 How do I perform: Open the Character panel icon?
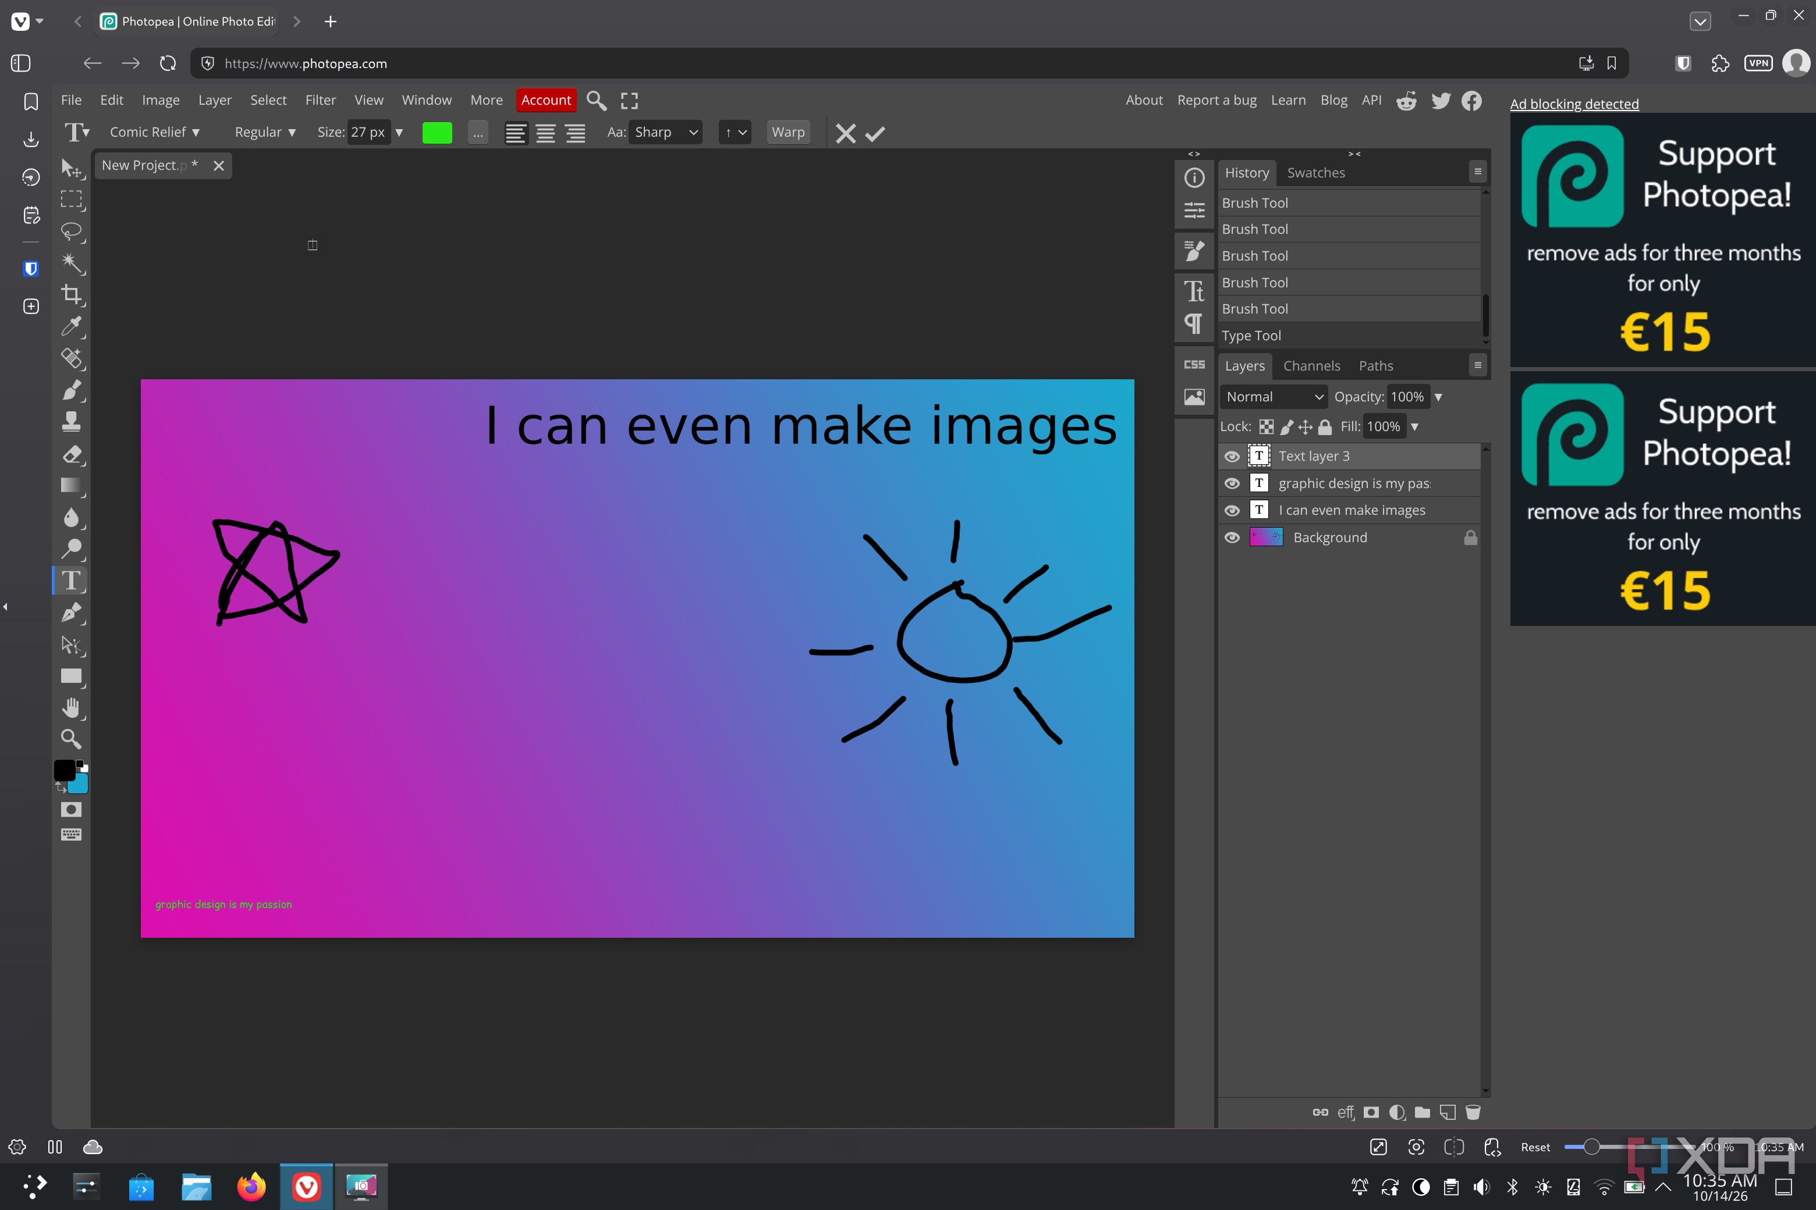(x=1194, y=291)
